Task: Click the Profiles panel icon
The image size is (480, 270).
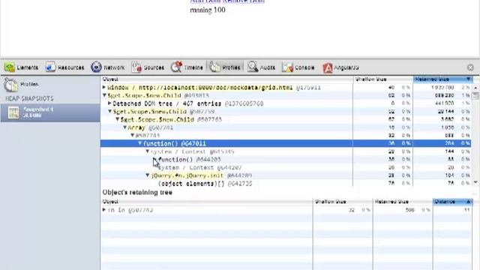Action: [214, 67]
